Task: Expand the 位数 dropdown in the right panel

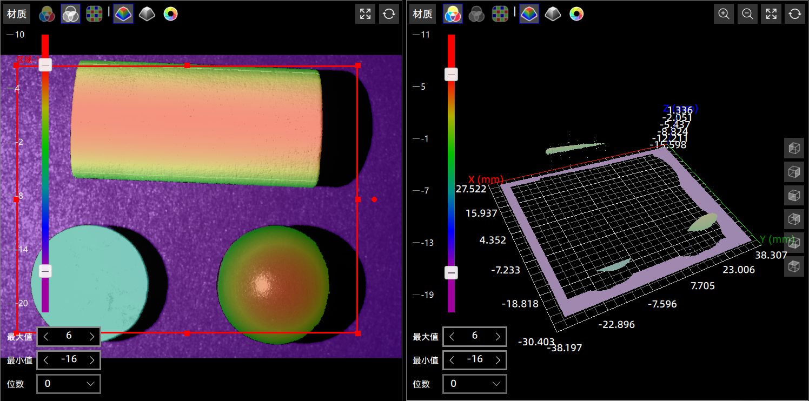Action: tap(475, 384)
